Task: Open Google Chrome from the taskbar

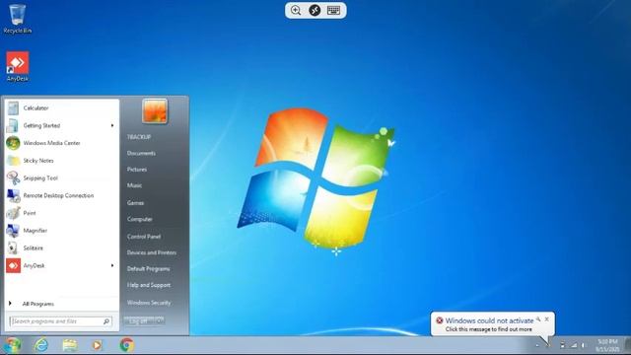Action: [127, 345]
